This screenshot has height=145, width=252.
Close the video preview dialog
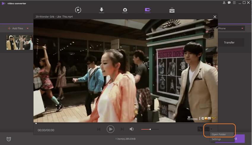coord(215,17)
